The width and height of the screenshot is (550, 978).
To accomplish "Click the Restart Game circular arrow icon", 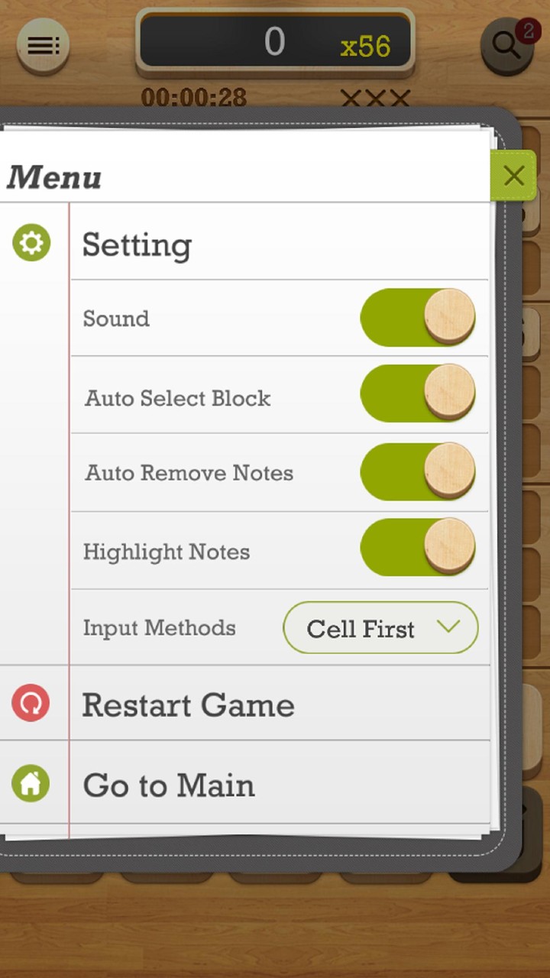I will [x=32, y=703].
